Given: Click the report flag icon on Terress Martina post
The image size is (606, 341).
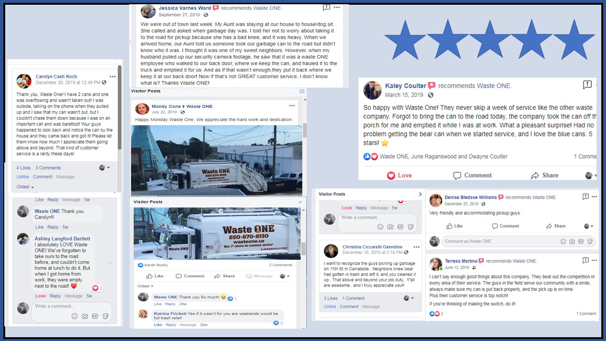Looking at the screenshot, I should (x=586, y=260).
